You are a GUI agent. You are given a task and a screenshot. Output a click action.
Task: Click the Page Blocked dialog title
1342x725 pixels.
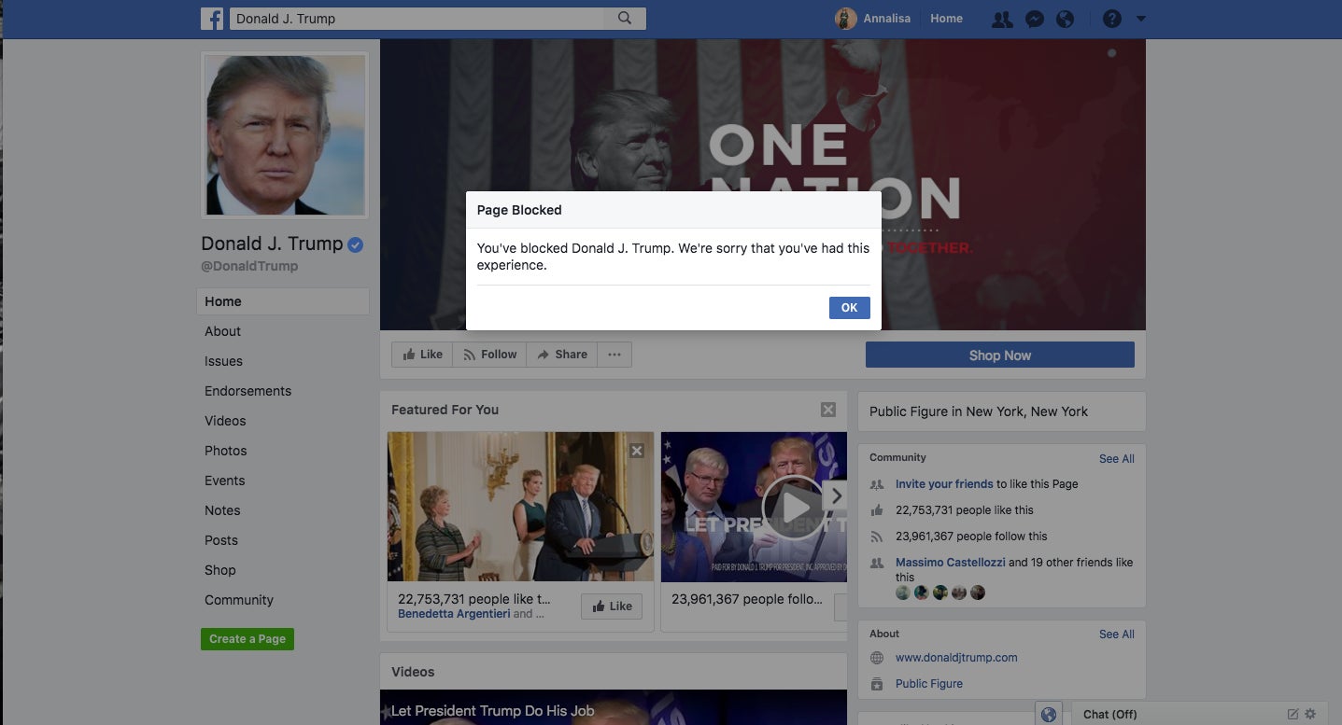519,210
